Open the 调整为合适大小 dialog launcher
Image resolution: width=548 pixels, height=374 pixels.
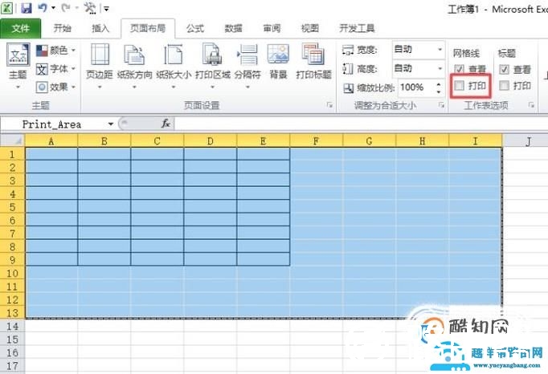coord(442,105)
